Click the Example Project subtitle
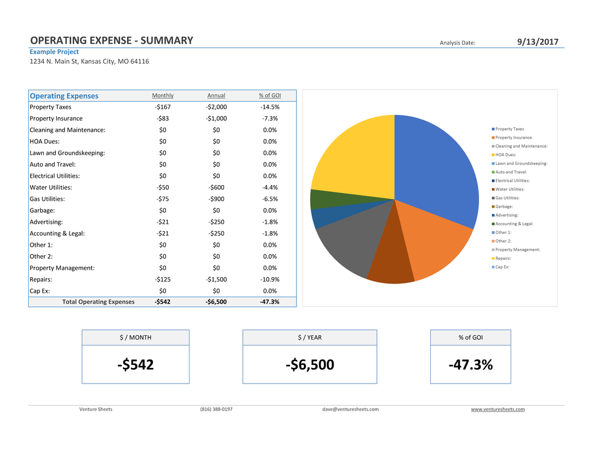The width and height of the screenshot is (594, 460). click(54, 52)
